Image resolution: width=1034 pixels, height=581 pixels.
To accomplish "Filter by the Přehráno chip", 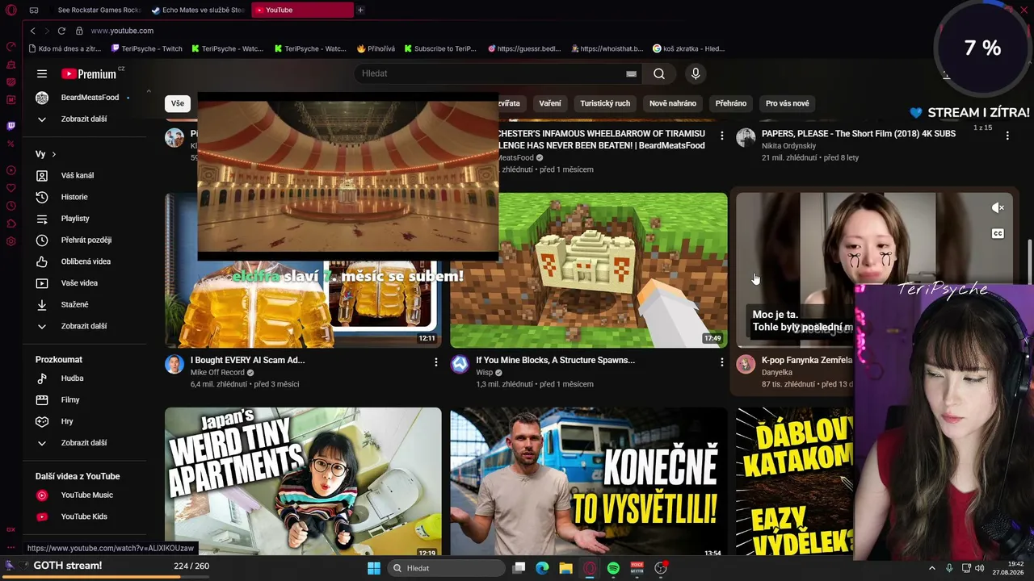I will (731, 103).
